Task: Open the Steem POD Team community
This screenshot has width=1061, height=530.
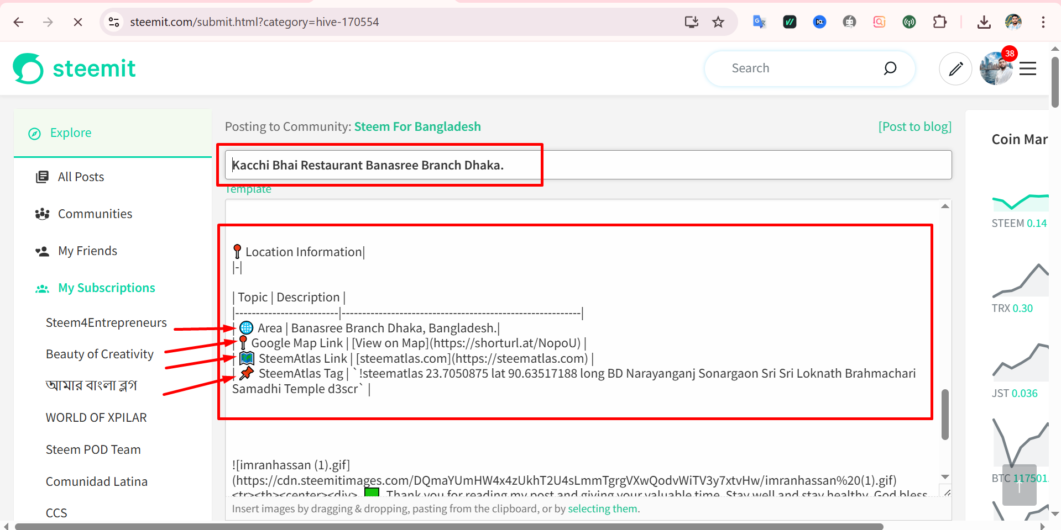Action: tap(93, 449)
